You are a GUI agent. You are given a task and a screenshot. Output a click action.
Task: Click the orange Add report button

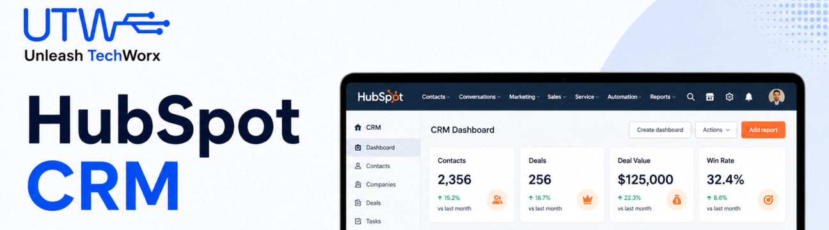(x=763, y=130)
